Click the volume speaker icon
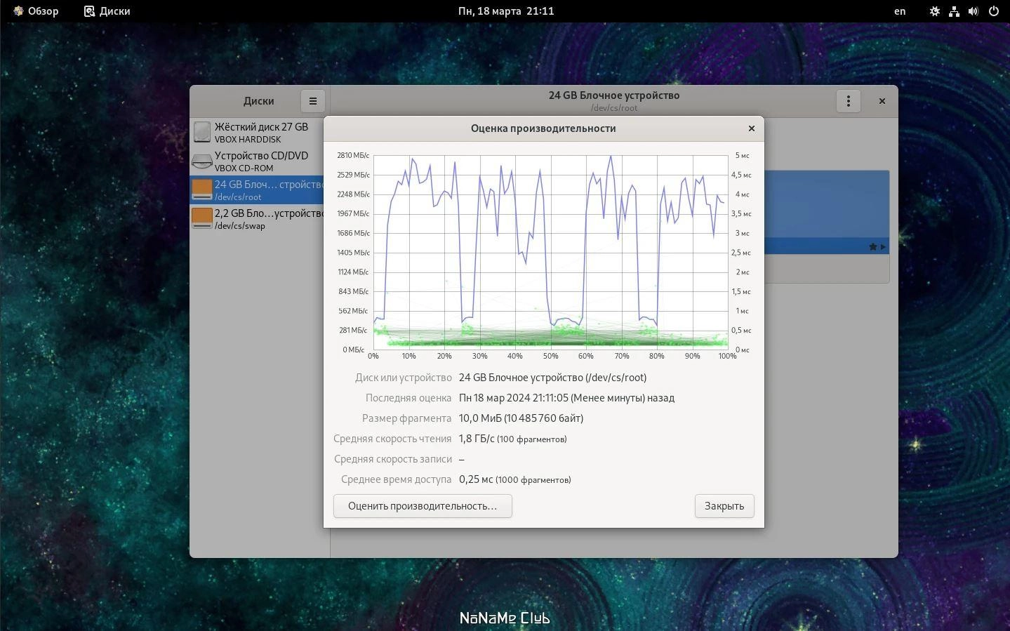 [x=974, y=11]
